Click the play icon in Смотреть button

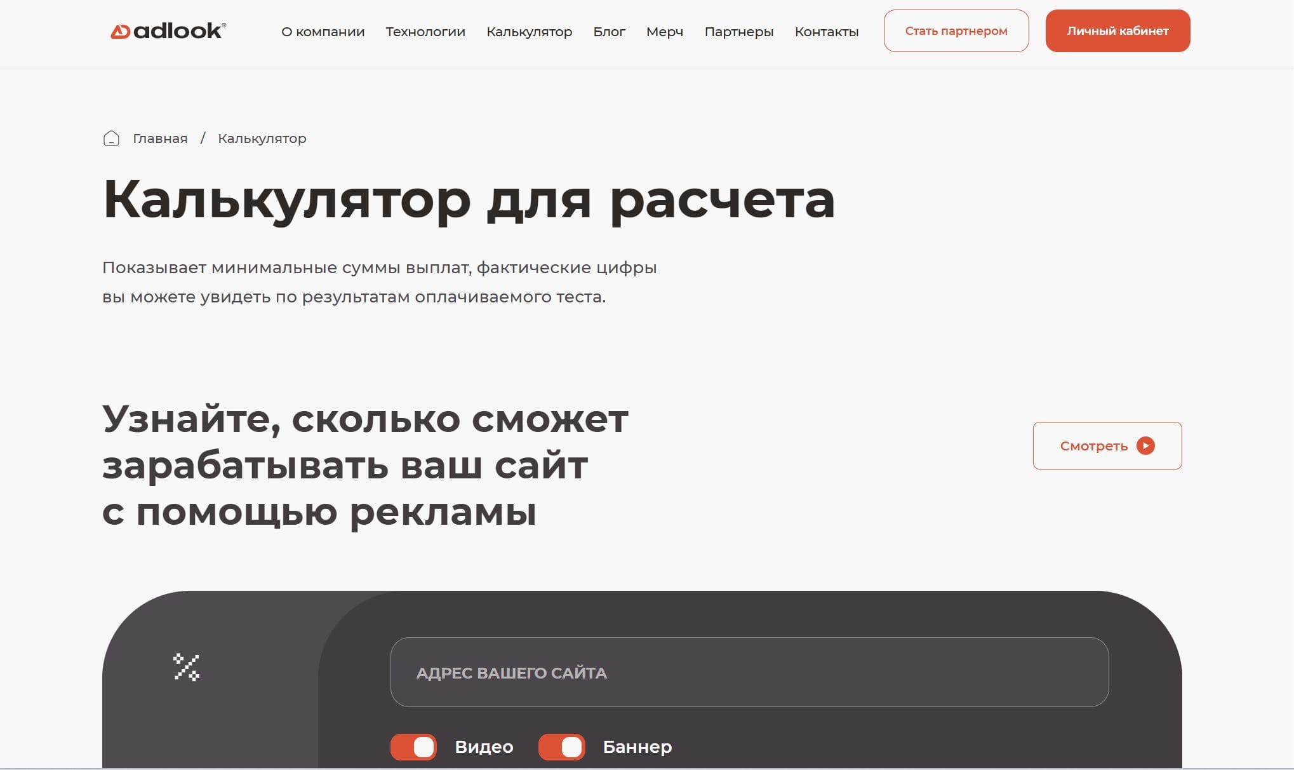[1145, 446]
